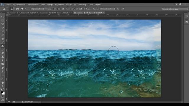Open the Выделение menu
Image resolution: width=189 pixels, height=106 pixels.
tap(59, 5)
